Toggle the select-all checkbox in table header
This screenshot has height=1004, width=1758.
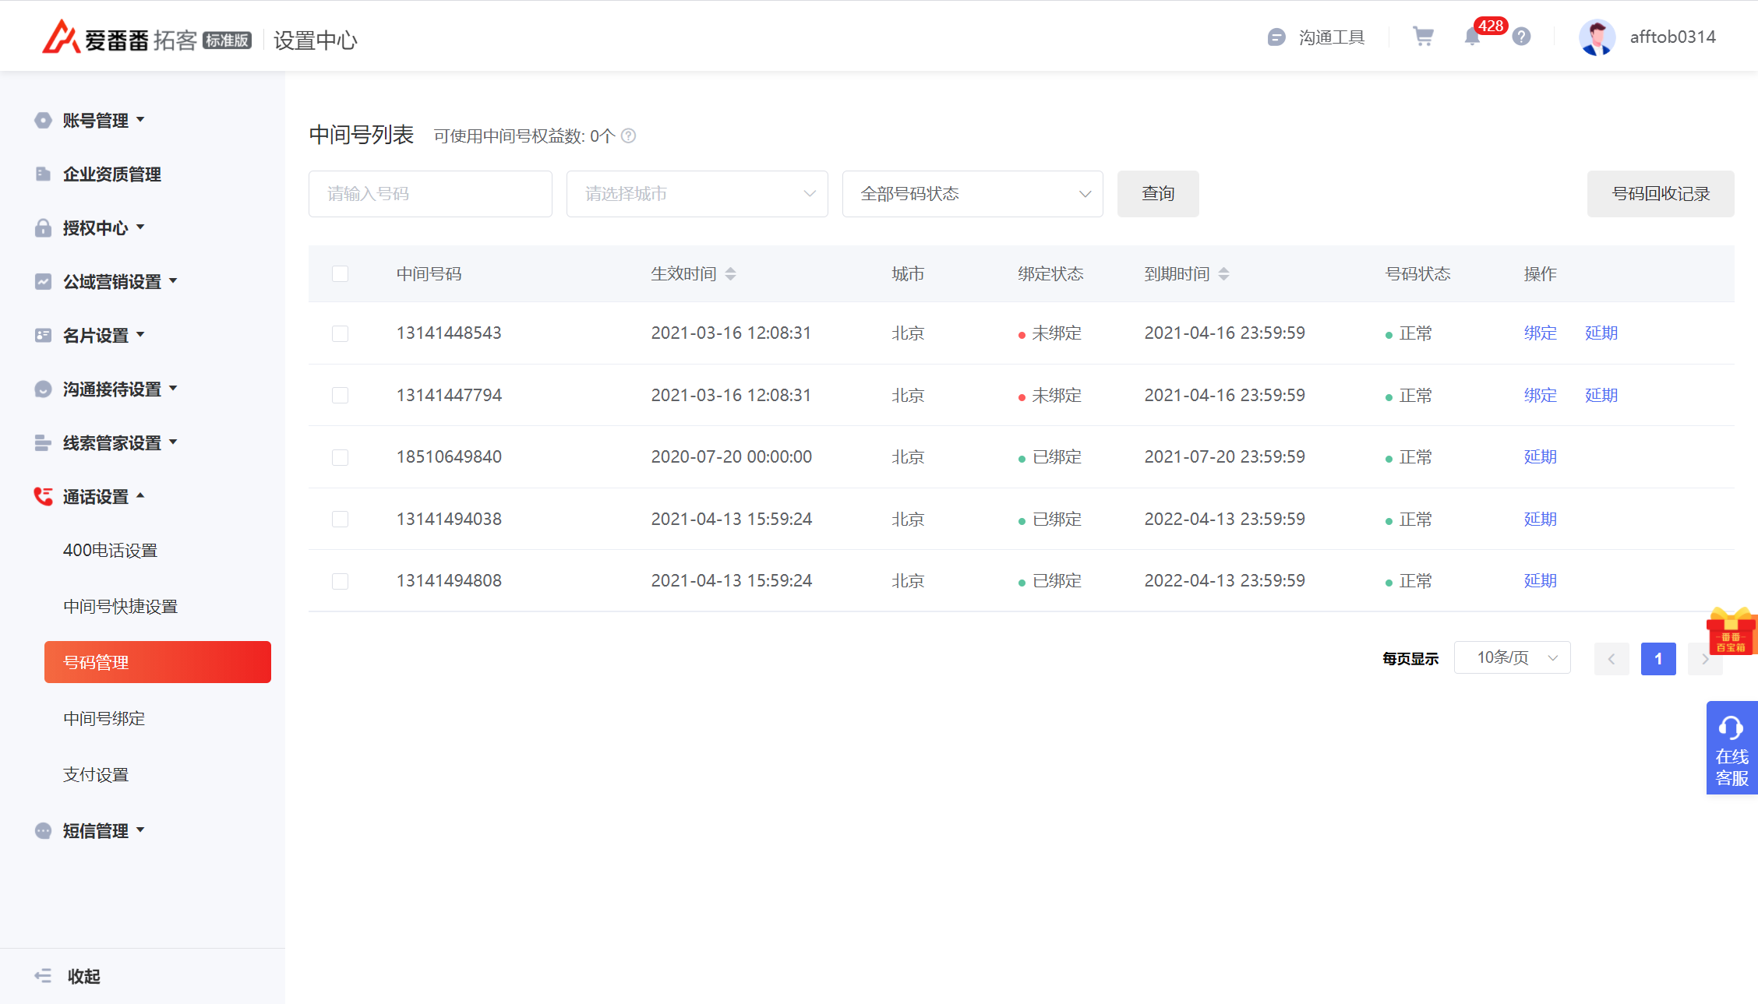[340, 273]
